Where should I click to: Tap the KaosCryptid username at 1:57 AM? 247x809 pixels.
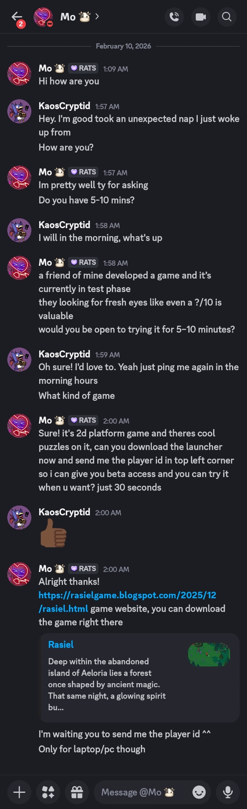coord(64,106)
